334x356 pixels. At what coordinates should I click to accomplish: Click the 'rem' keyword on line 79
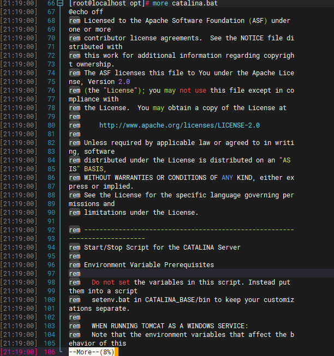point(75,117)
